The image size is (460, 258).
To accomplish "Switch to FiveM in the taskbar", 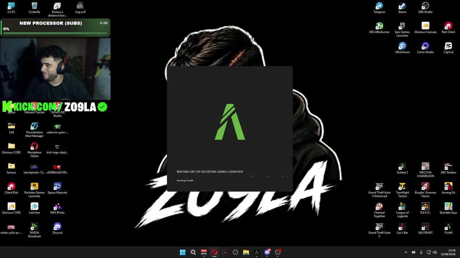I will (x=256, y=252).
